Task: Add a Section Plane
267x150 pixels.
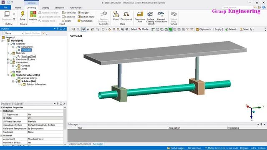Action: pos(86,17)
